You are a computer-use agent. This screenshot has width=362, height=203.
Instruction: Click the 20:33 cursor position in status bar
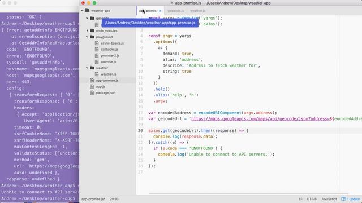tap(114, 199)
